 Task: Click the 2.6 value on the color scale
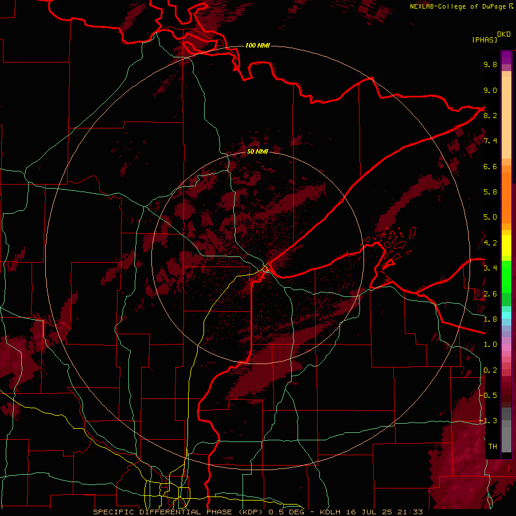coord(490,294)
